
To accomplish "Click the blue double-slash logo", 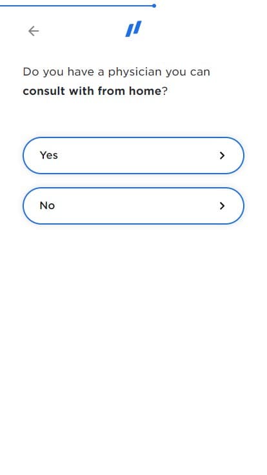I will point(133,29).
